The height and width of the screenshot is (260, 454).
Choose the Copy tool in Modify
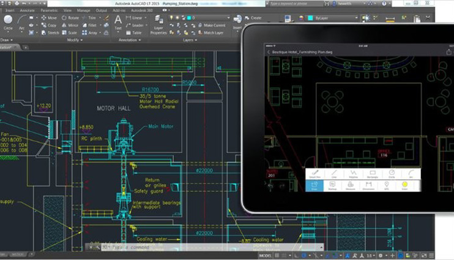pyautogui.click(x=49, y=25)
